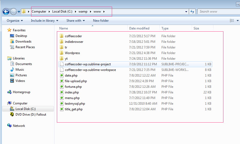
Task: Select the indiebrowser folder icon
Action: (x=61, y=41)
